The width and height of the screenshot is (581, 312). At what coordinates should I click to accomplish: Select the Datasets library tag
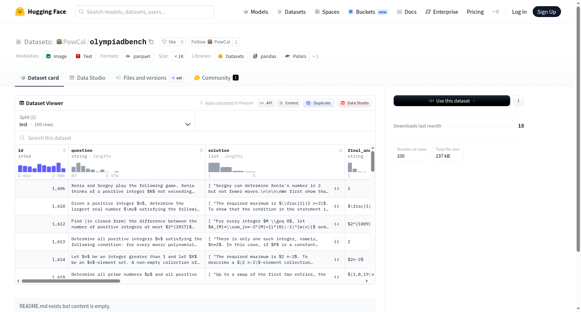pos(231,56)
